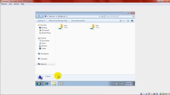Select Network in the address breadcrumb
The width and height of the screenshot is (170, 95).
(52, 16)
